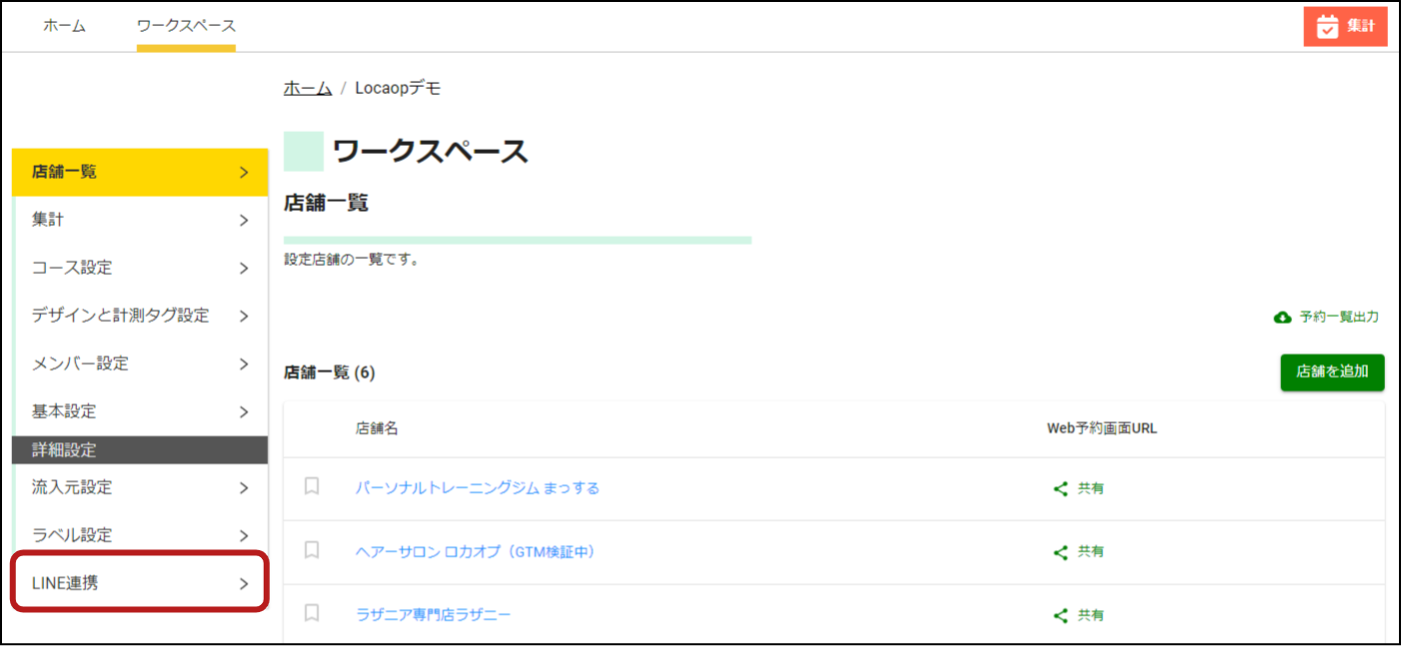Expand the ラベル設定 chevron arrow
This screenshot has width=1401, height=646.
click(x=244, y=536)
